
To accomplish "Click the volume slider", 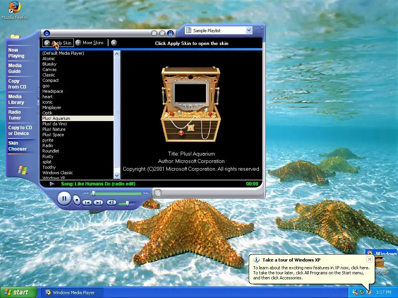I will 127,203.
